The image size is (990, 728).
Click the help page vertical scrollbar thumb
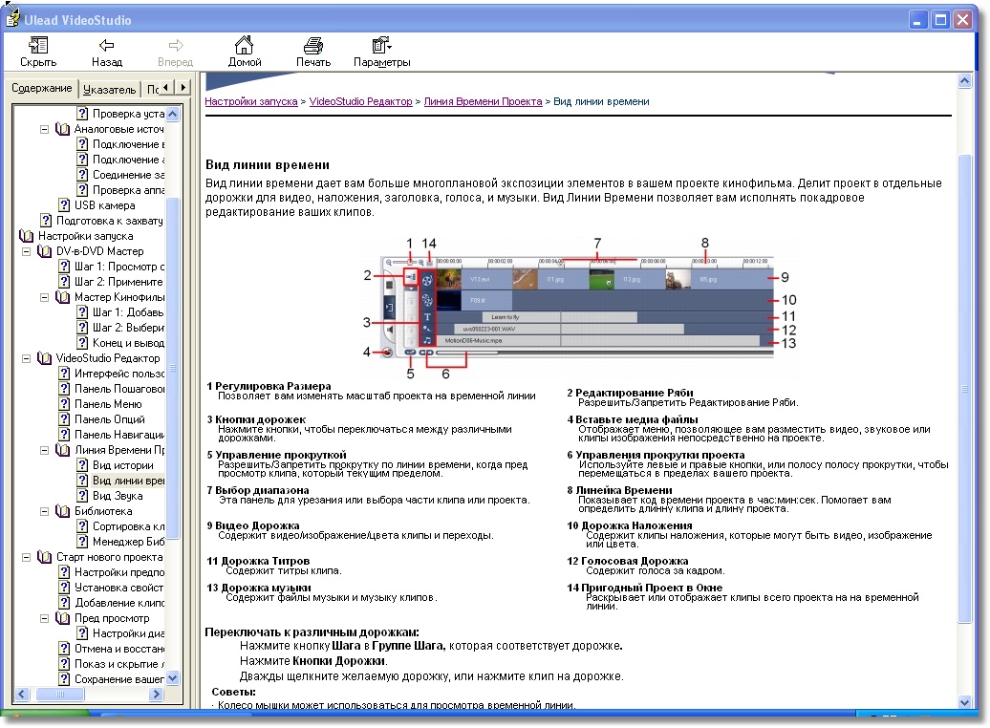click(965, 389)
